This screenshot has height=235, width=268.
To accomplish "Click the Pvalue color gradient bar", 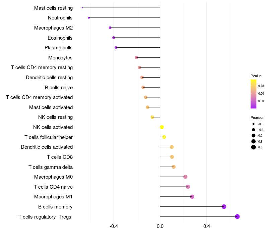I will pos(254,94).
